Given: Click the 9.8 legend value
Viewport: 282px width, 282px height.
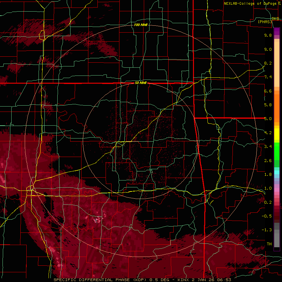Looking at the screenshot, I should pyautogui.click(x=268, y=35).
